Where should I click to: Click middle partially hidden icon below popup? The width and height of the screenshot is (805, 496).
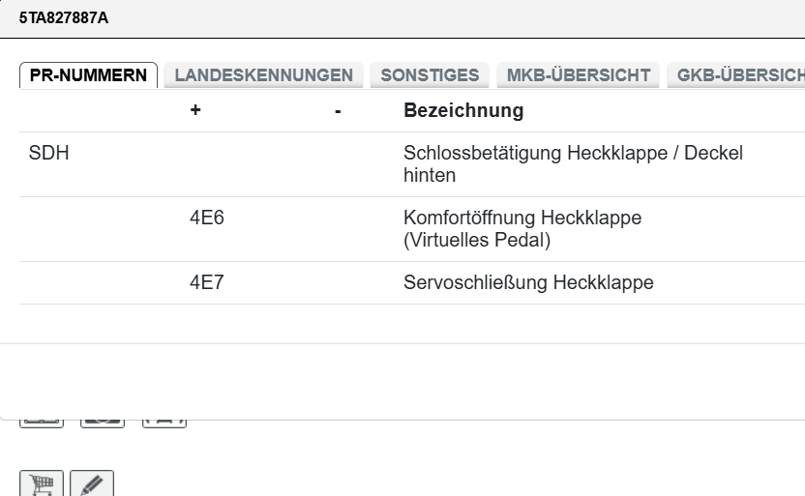coord(103,423)
